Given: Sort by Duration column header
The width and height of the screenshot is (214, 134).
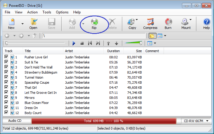Looking at the screenshot, I should pyautogui.click(x=114, y=51).
